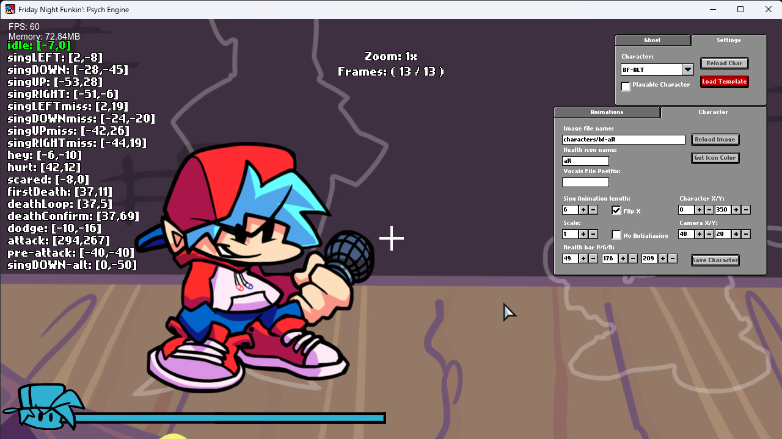
Task: Decrease Camera Y with minus button
Action: 746,234
